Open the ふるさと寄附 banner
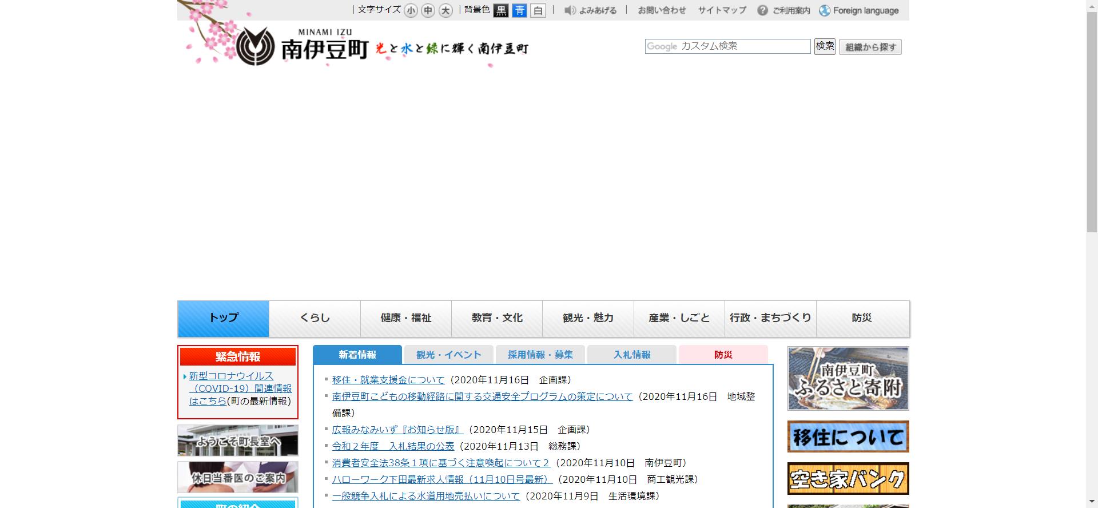 pos(848,378)
